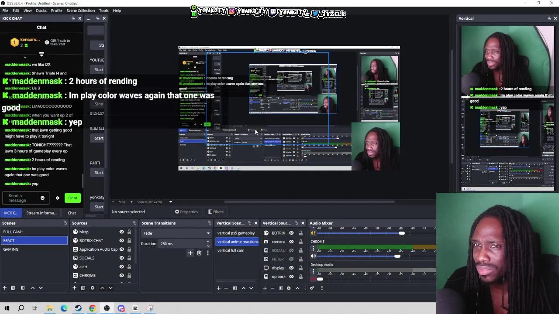
Task: Open Desktop Audio channel three-dot menu
Action: pyautogui.click(x=313, y=272)
